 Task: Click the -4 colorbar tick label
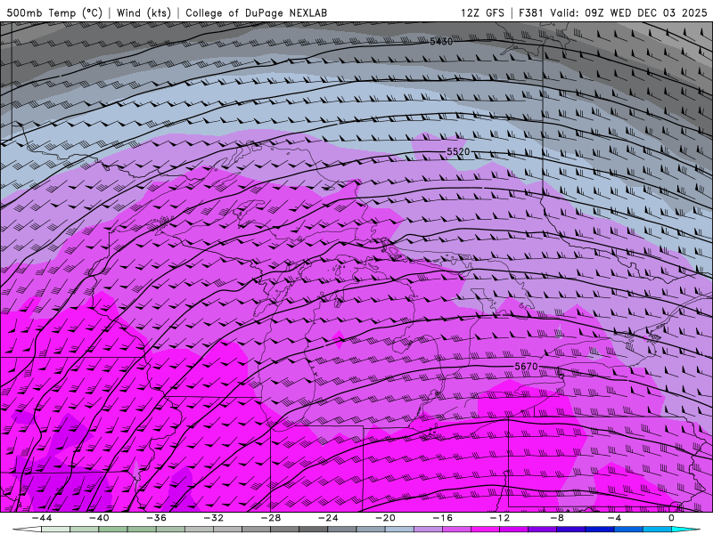coord(615,518)
